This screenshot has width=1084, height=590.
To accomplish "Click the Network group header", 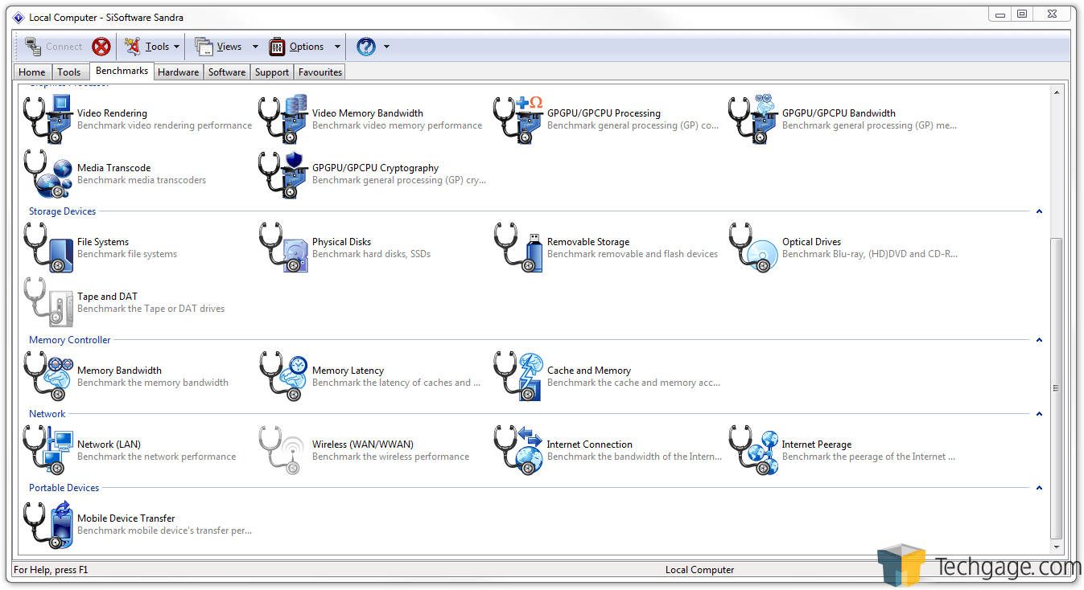I will (47, 414).
